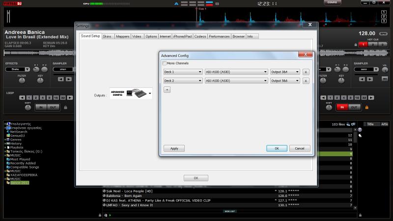Click Apply in Advanced Config

[174, 148]
